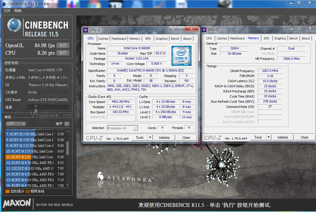Viewport: 316px width, 212px height.
Task: Click the CINEBENCH globe logo in the left panel
Action: (x=14, y=25)
